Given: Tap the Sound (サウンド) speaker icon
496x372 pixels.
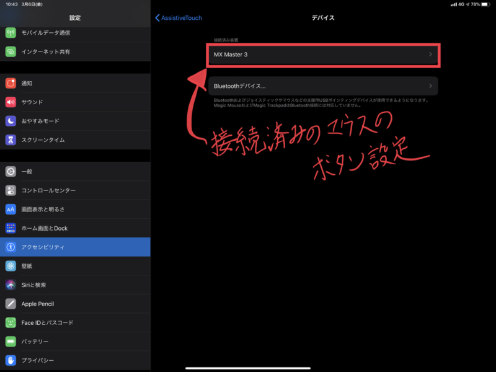Looking at the screenshot, I should click(11, 102).
